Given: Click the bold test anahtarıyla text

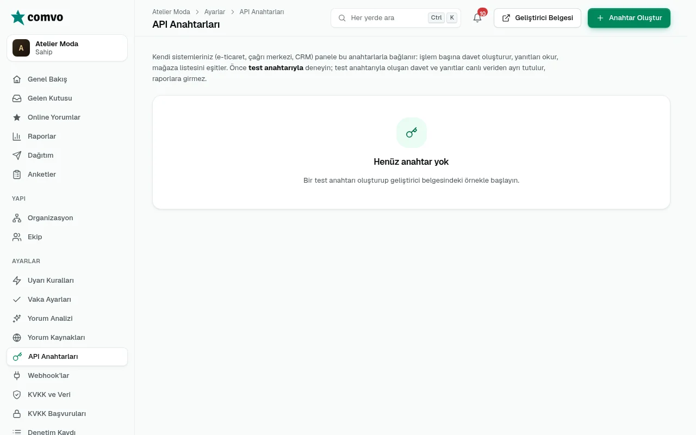Looking at the screenshot, I should pyautogui.click(x=276, y=68).
